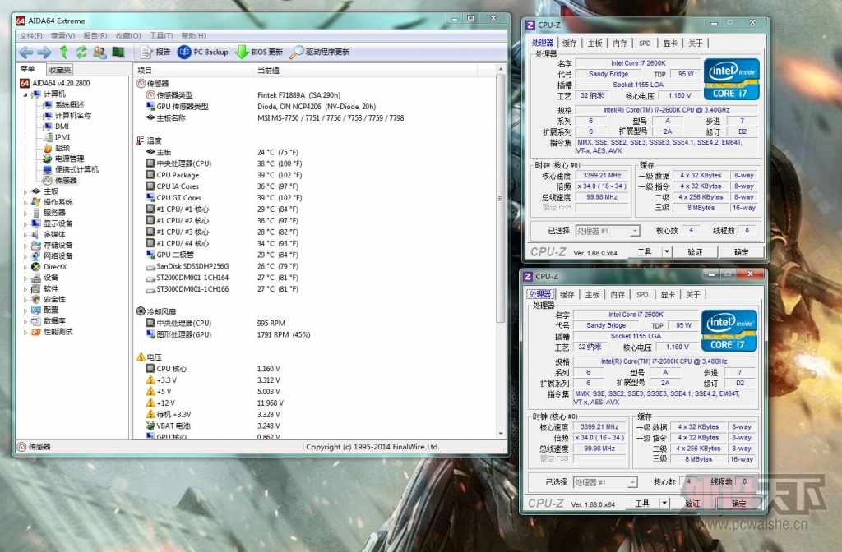Expand the 存储设备 tree node

click(x=25, y=245)
